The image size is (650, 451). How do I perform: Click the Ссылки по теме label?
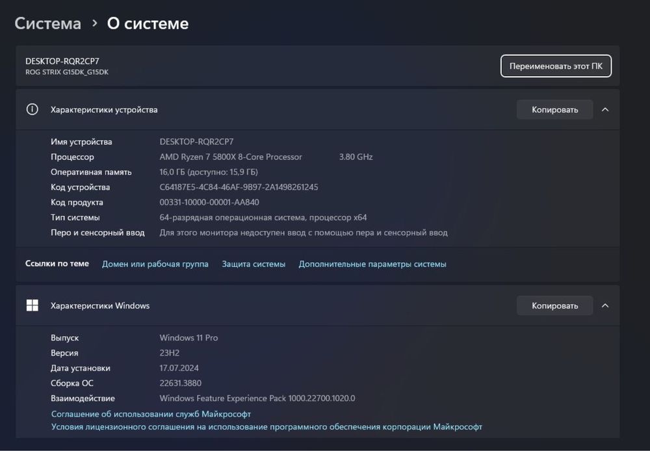click(x=57, y=264)
